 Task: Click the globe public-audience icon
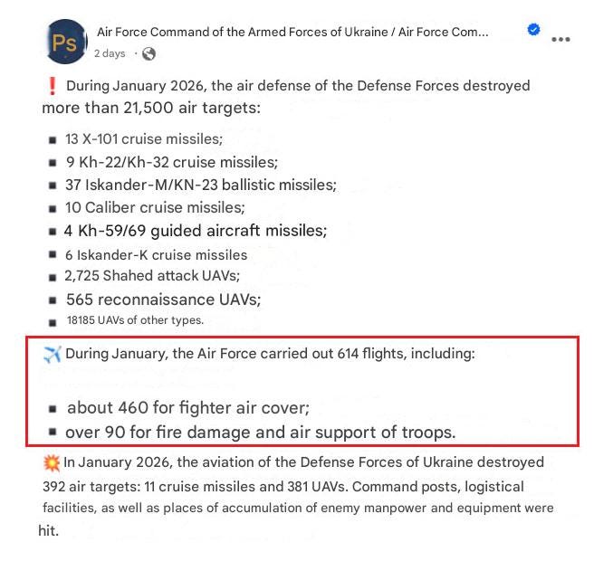148,53
